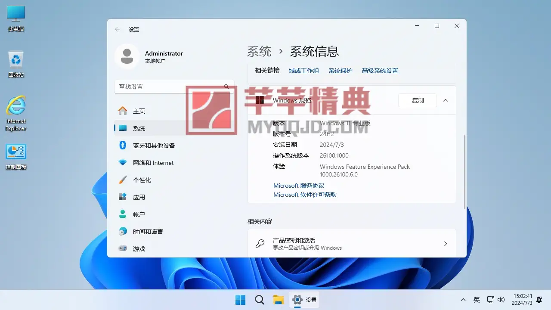Click the 26100.1000 OS build value
Screen dimensions: 551x310
pos(334,155)
